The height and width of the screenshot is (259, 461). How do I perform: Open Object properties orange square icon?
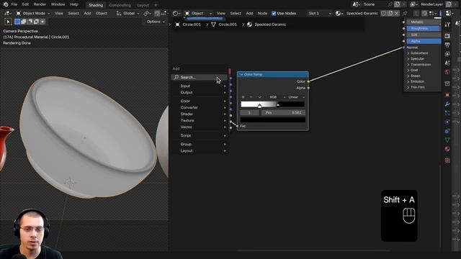[x=447, y=95]
